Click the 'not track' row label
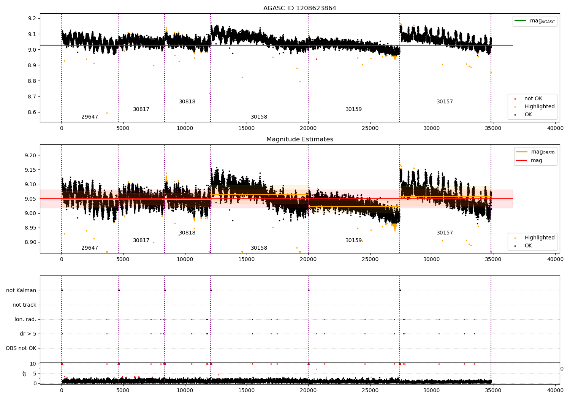Image resolution: width=570 pixels, height=399 pixels. click(24, 305)
